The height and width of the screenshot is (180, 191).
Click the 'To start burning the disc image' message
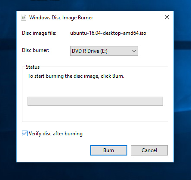(76, 76)
